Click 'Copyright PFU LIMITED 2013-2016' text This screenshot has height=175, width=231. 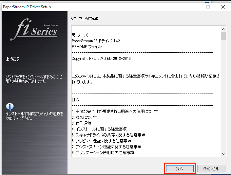[101, 59]
